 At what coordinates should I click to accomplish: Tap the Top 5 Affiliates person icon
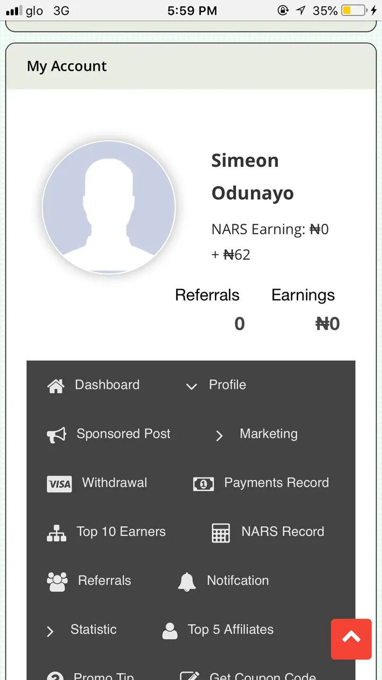click(x=170, y=631)
